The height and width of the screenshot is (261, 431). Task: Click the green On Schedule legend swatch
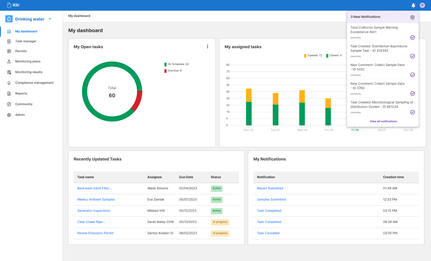[165, 65]
